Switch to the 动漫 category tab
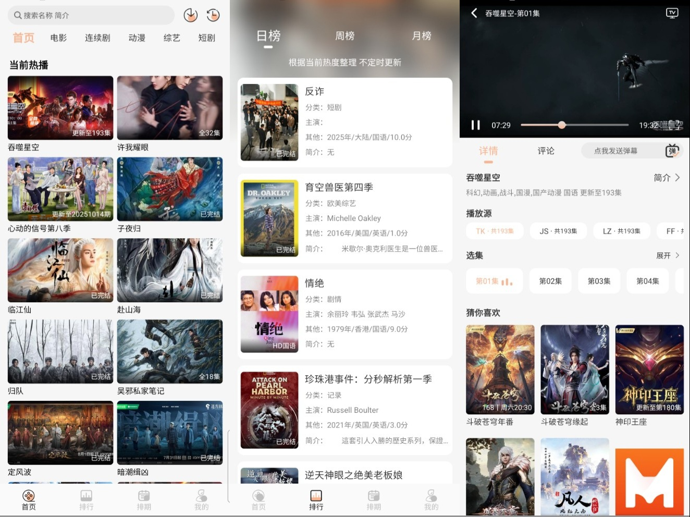 click(137, 38)
